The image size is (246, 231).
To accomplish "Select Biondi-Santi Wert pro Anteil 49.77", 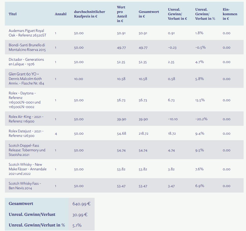I will [121, 48].
